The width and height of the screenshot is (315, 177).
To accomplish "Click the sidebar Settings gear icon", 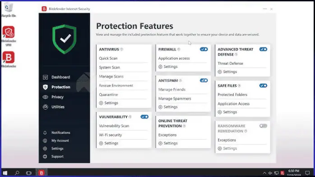I will click(45, 149).
